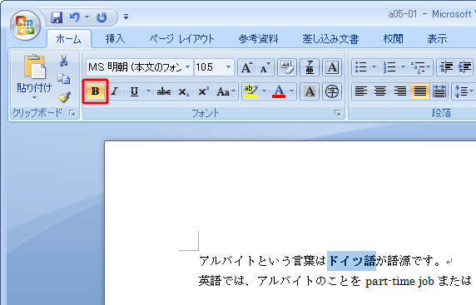Increase paragraph indent
Screen dimensions: 476x305
[464, 67]
